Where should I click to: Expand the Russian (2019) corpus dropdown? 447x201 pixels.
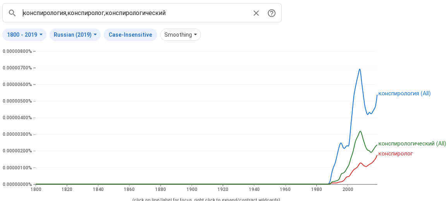tap(75, 35)
